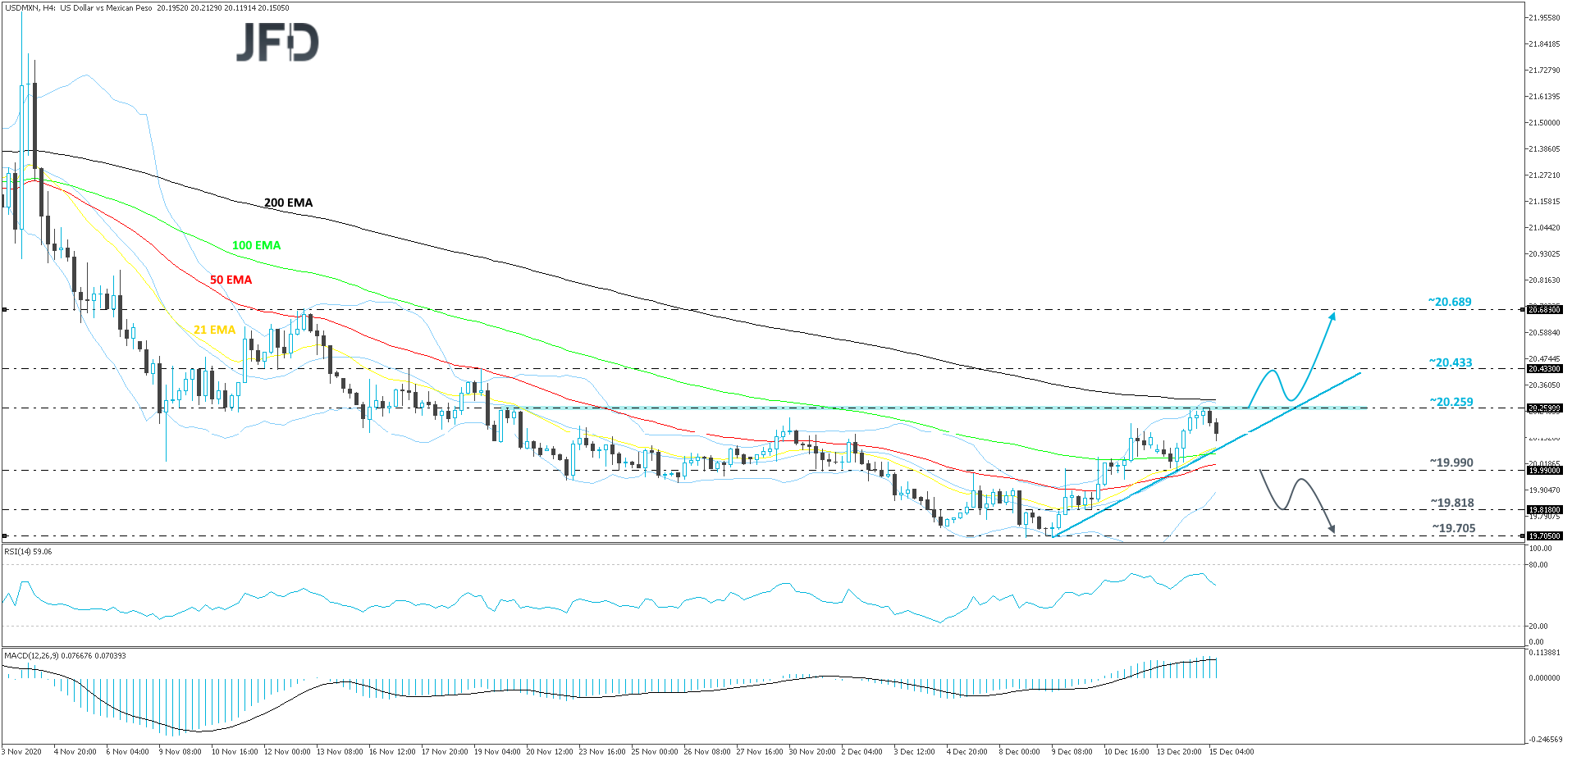
Task: Open the USDMXN,H4 chart title header
Action: coord(148,7)
